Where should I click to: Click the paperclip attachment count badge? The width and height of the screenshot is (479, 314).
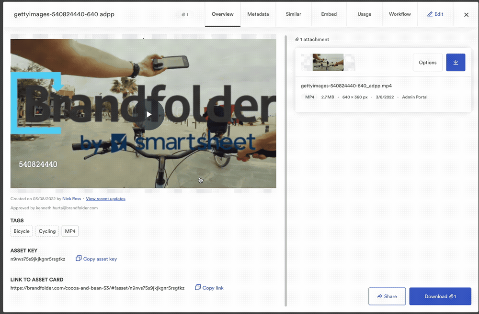click(184, 14)
